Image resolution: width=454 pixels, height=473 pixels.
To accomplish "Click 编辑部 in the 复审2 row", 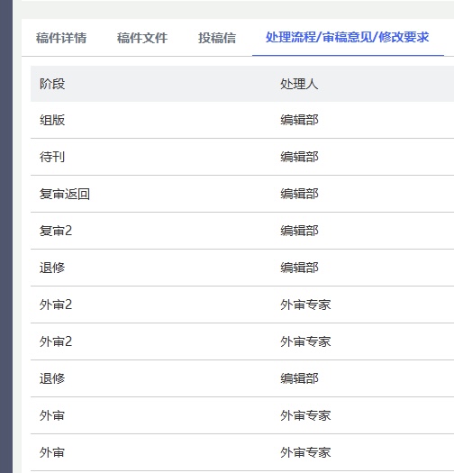I will tap(299, 231).
